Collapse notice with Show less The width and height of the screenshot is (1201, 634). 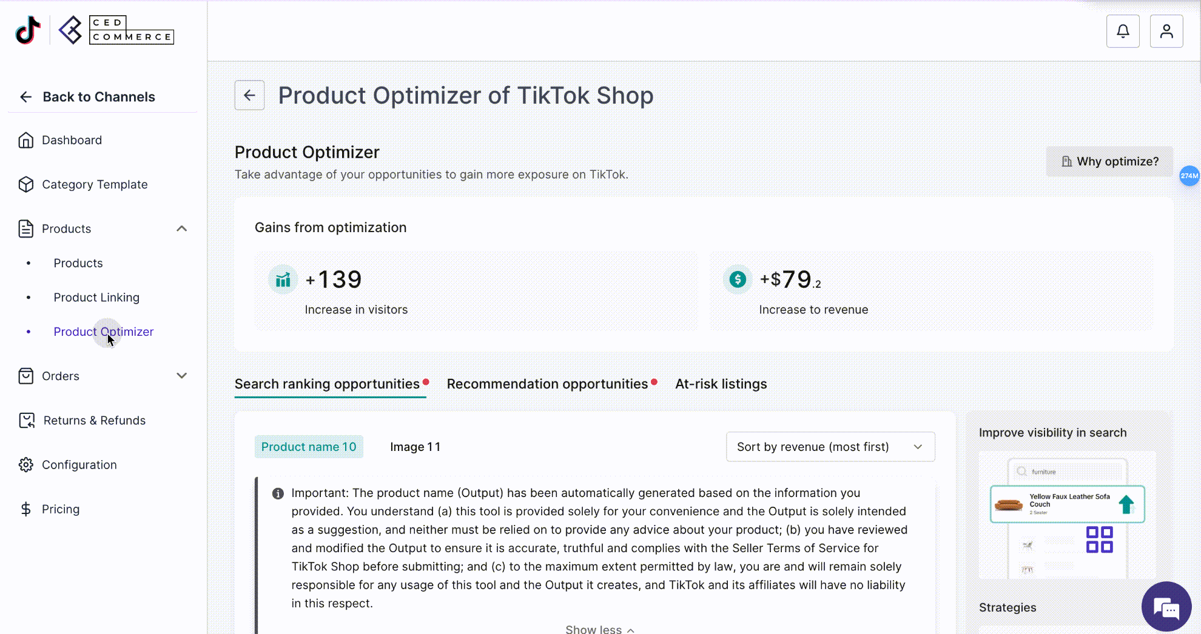click(600, 629)
